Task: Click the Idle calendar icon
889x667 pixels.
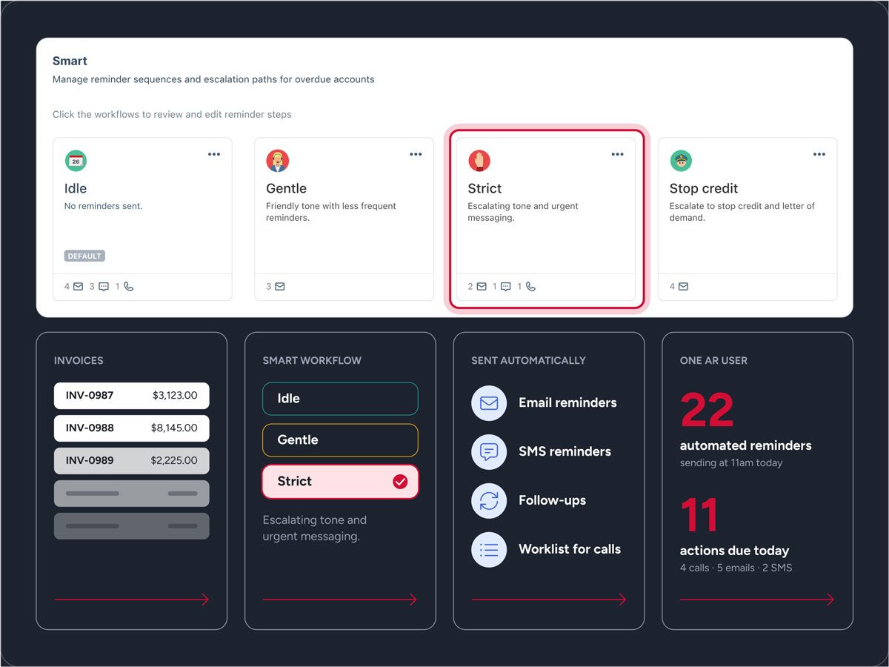Action: click(76, 161)
